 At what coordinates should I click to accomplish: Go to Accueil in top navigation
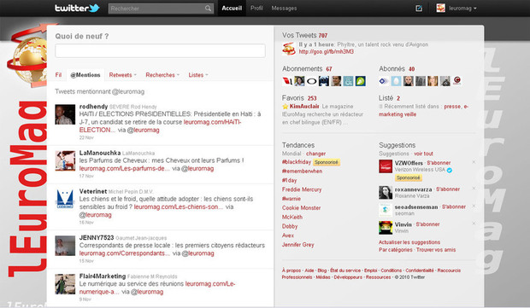pos(232,8)
